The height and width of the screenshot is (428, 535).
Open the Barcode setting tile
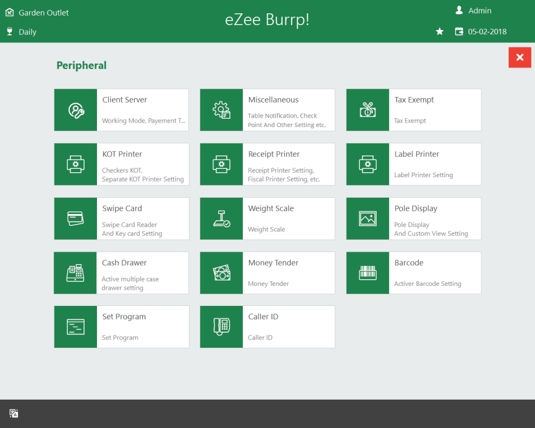click(x=413, y=273)
